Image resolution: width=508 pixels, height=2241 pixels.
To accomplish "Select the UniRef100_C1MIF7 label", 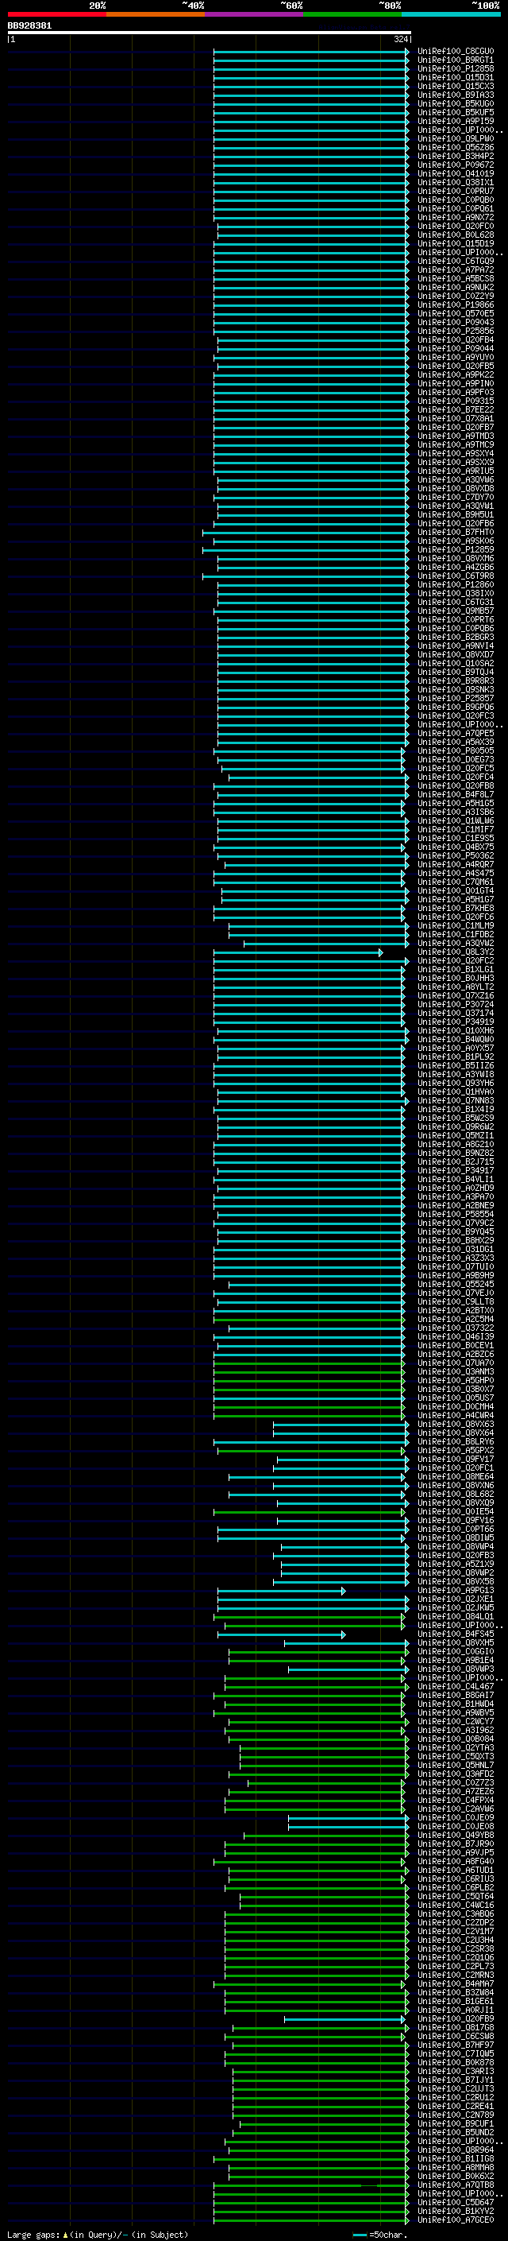I will (455, 829).
